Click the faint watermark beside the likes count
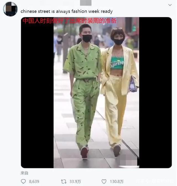The width and height of the screenshot is (177, 186). (x=154, y=181)
